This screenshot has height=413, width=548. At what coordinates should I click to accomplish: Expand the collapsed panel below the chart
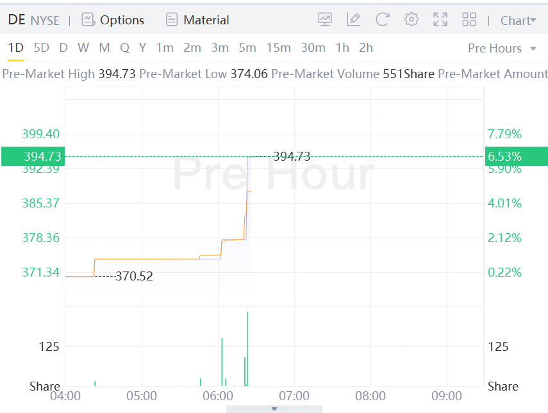(x=274, y=409)
